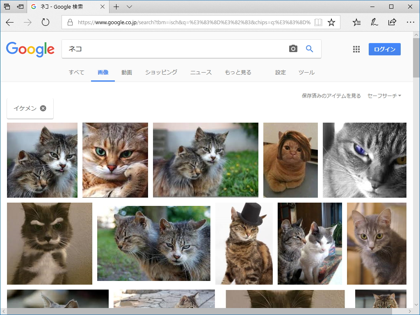Open Edge's Hub with the star-lines icon
The width and height of the screenshot is (420, 315).
click(356, 22)
